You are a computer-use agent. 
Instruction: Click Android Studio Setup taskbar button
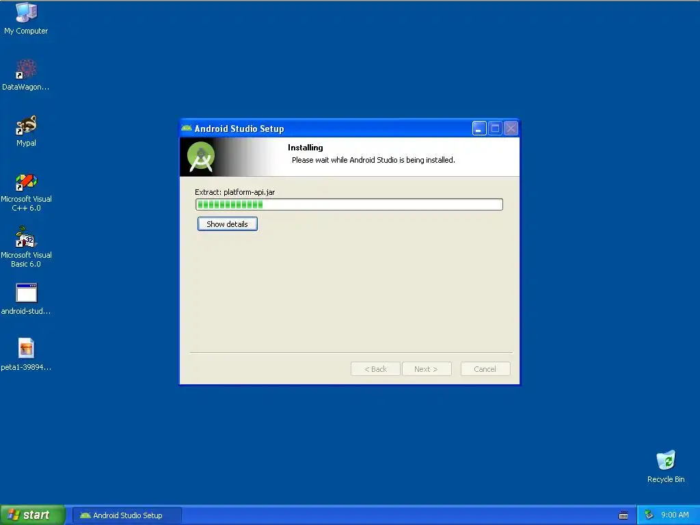click(x=127, y=515)
